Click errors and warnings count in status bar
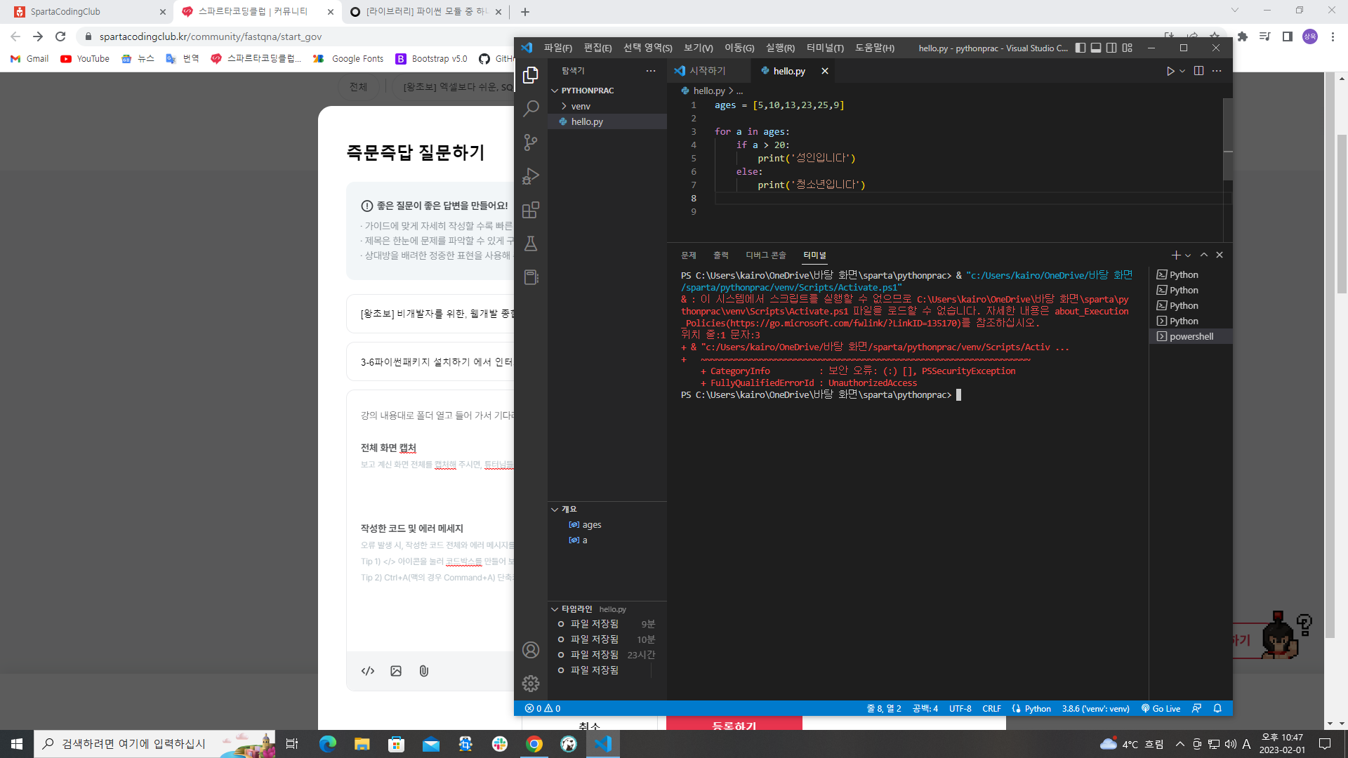The width and height of the screenshot is (1348, 758). 543,708
